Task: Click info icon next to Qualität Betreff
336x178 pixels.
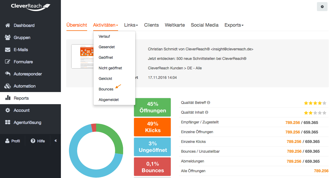Action: 209,102
